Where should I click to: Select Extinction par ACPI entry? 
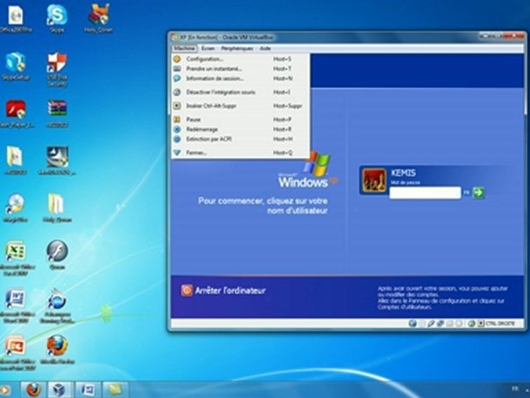click(x=241, y=139)
